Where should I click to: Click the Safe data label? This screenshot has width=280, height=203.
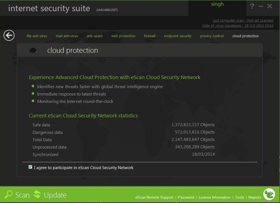coord(41,125)
